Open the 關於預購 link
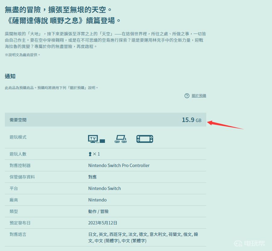 [x=199, y=96]
